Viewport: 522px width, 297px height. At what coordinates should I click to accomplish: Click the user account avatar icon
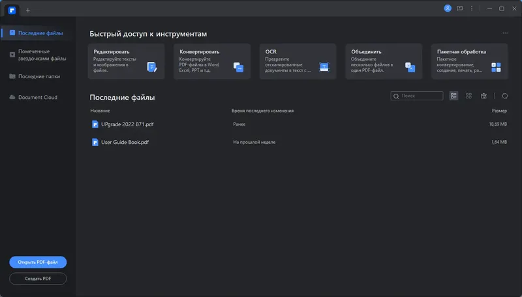(448, 8)
